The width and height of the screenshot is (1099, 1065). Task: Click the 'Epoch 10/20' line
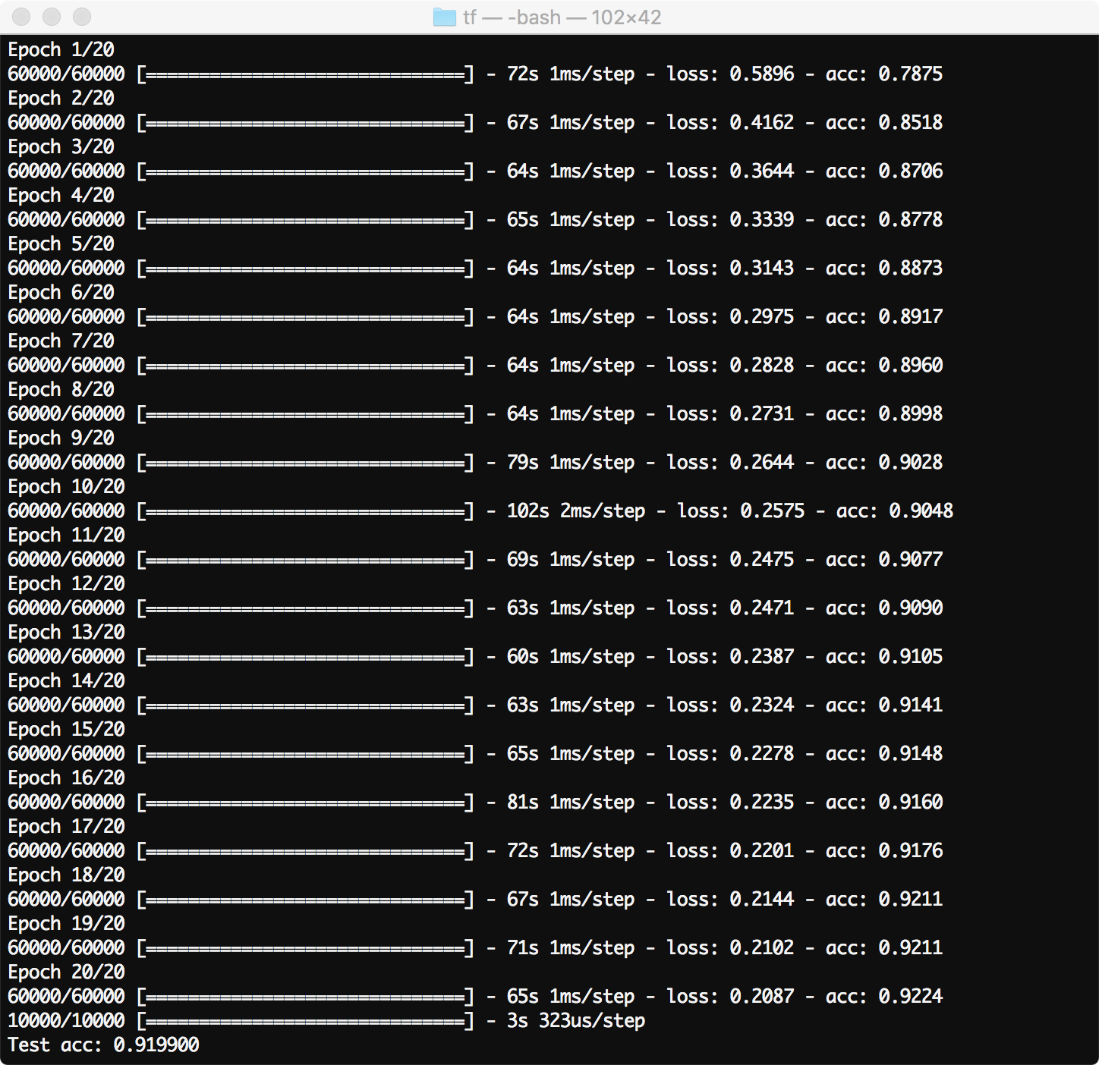66,487
